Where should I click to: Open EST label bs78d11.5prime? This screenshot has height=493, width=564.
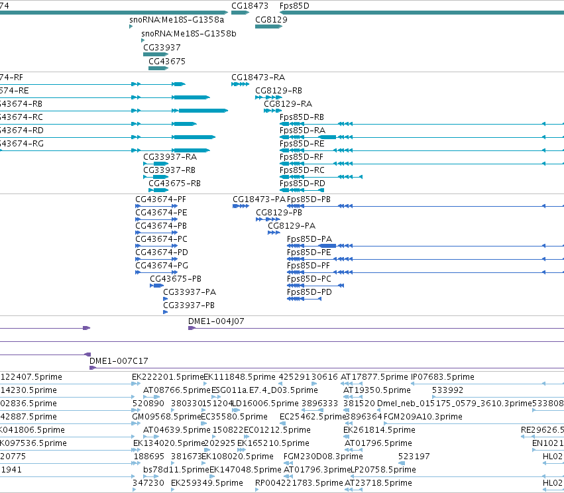(x=176, y=470)
